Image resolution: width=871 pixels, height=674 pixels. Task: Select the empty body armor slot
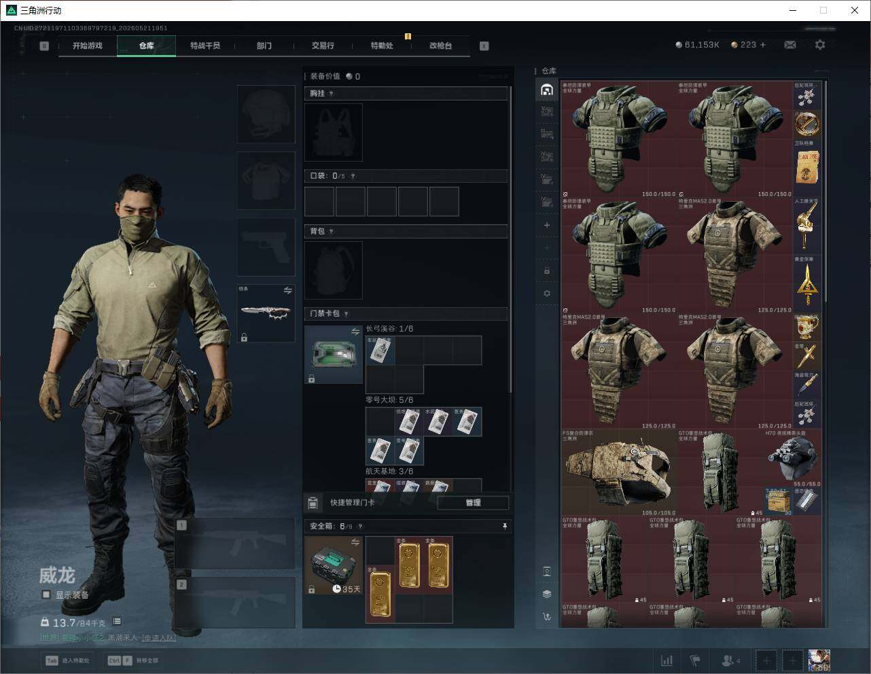(266, 180)
